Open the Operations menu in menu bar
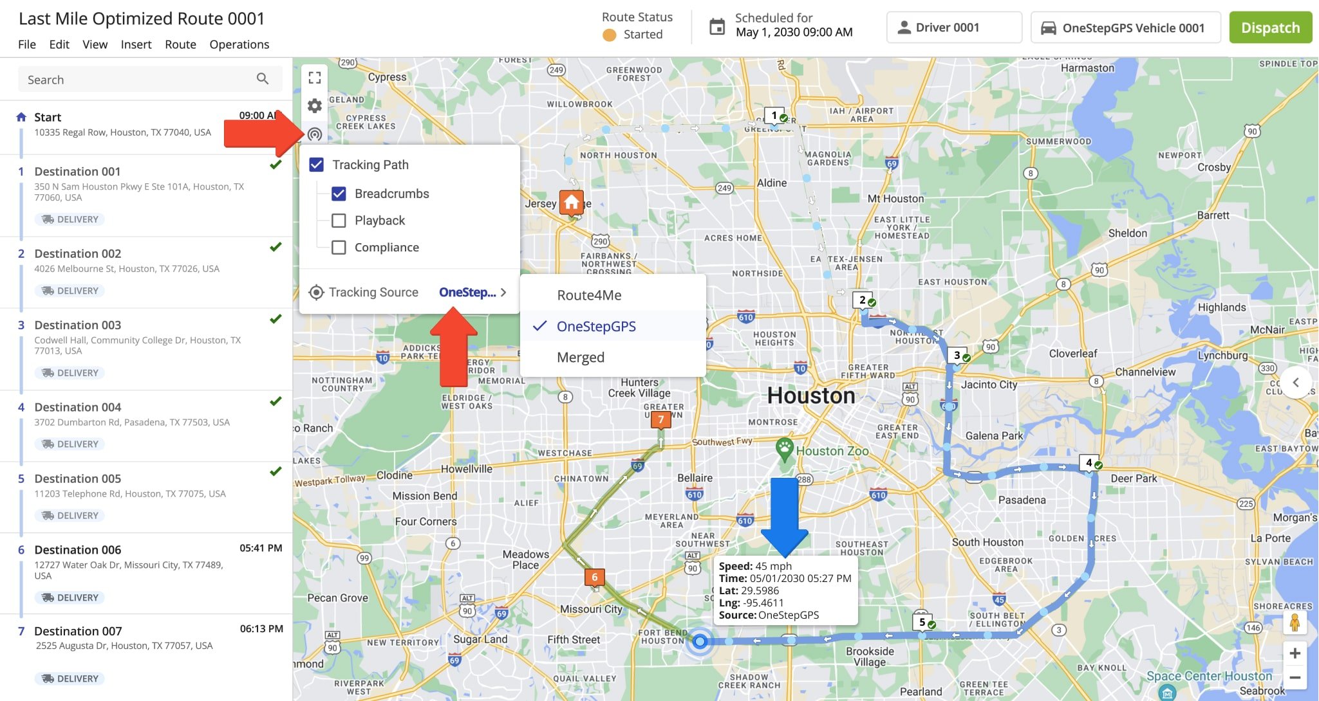 [x=239, y=44]
